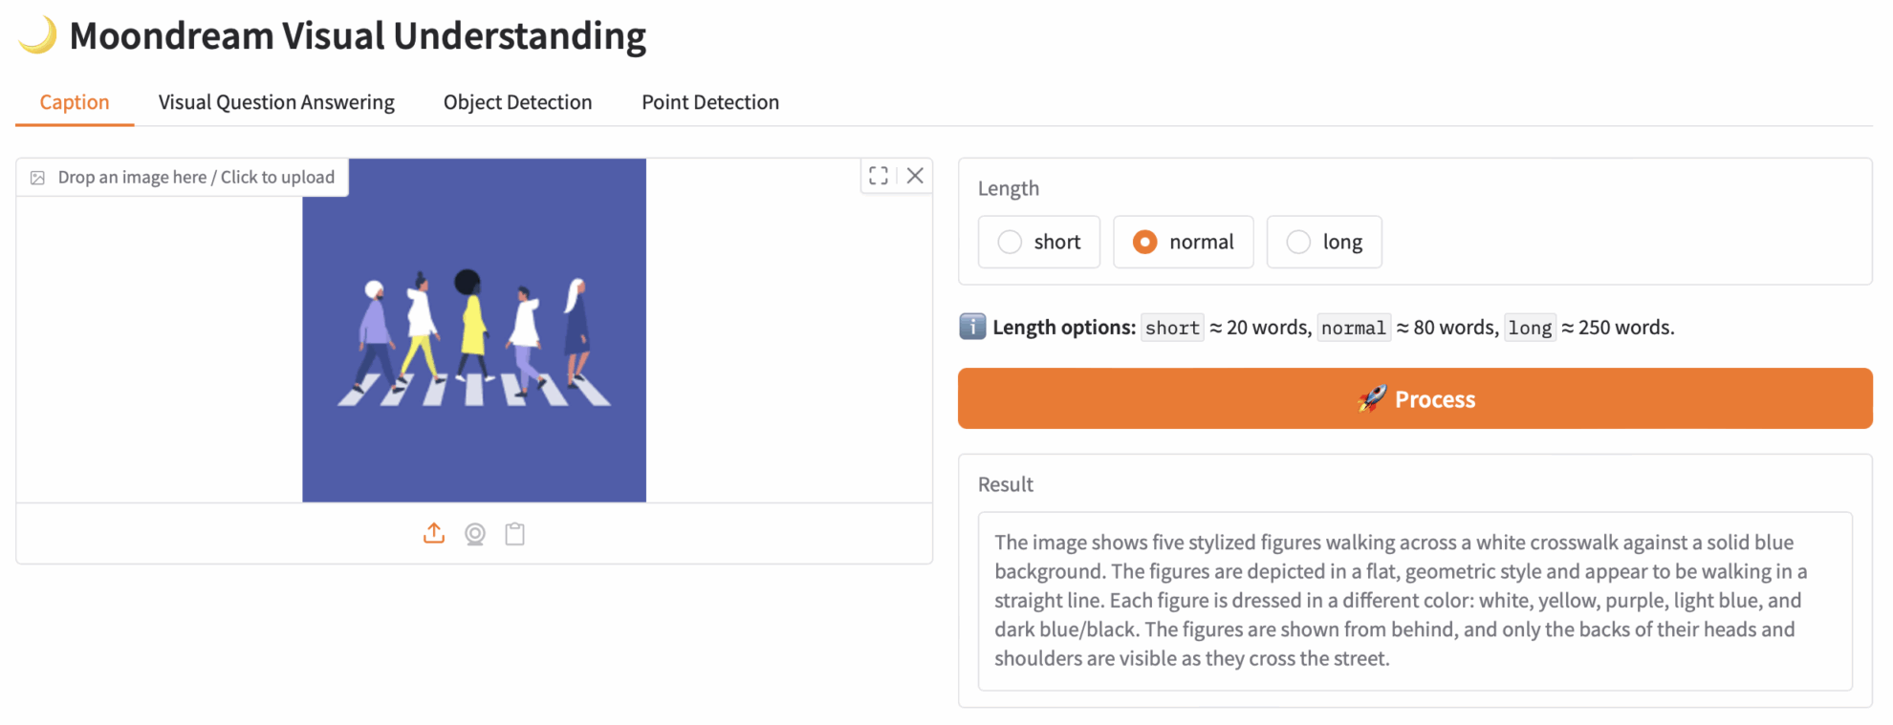Select the Caption tab
The image size is (1893, 725).
[75, 102]
